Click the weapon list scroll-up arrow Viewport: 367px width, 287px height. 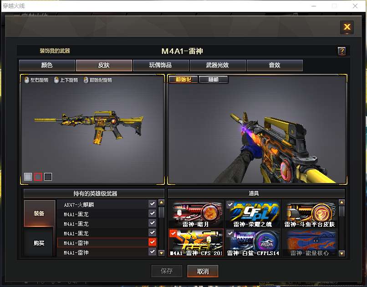pyautogui.click(x=162, y=202)
